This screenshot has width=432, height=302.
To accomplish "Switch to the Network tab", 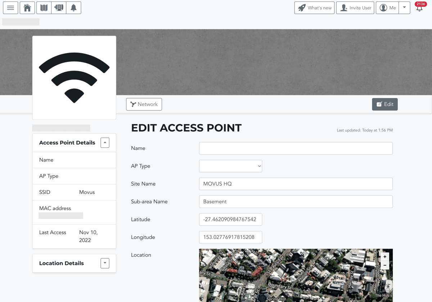I will (144, 104).
